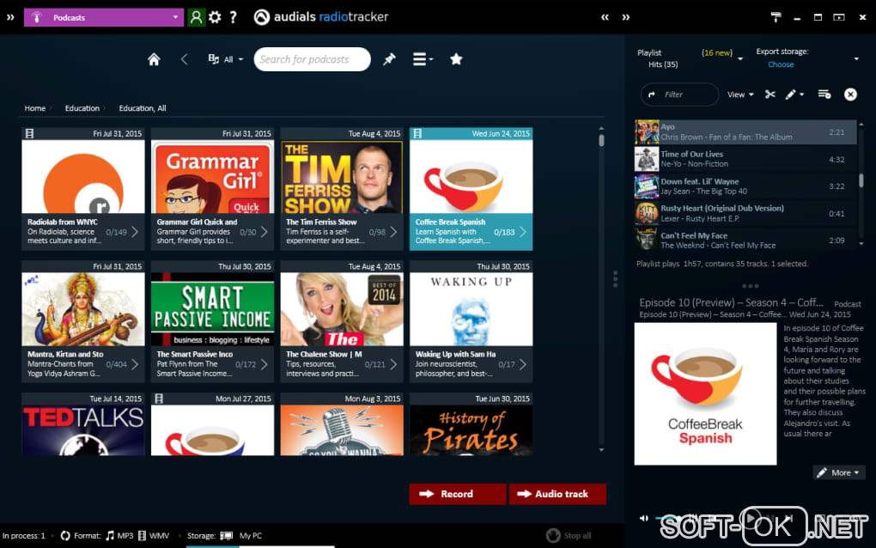Click the CoffeeBreak Spanish episode cover

(705, 394)
